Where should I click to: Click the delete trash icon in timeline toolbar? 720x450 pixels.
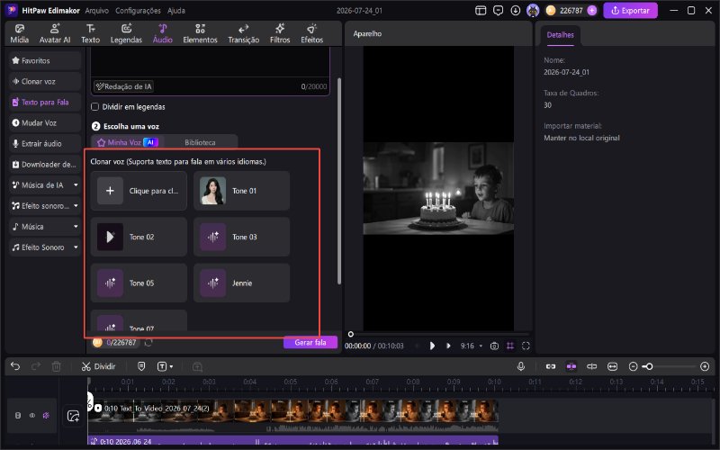(x=56, y=366)
